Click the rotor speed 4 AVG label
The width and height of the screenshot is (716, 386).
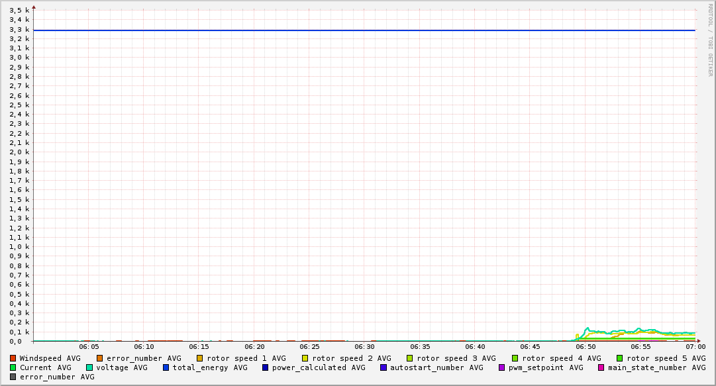point(561,358)
